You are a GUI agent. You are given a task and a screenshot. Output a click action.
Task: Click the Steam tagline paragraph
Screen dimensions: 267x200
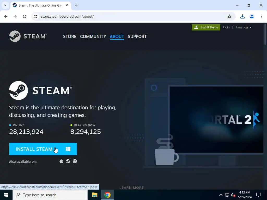(x=63, y=111)
